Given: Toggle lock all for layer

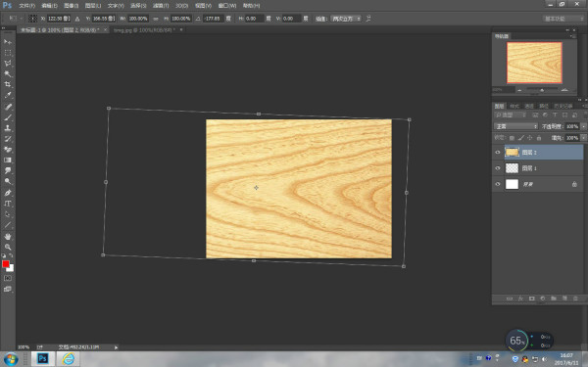Looking at the screenshot, I should click(x=539, y=138).
